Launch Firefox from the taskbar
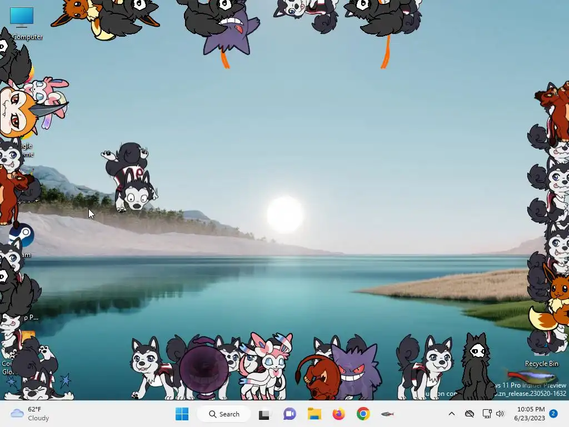569x427 pixels. click(x=338, y=414)
